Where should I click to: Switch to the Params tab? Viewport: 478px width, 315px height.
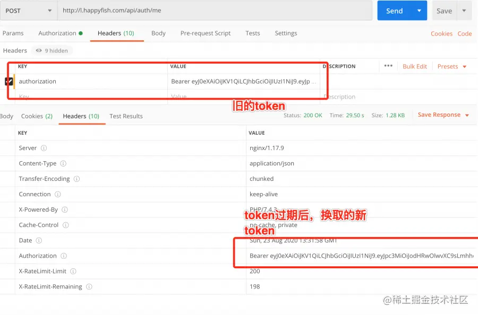[x=13, y=33]
